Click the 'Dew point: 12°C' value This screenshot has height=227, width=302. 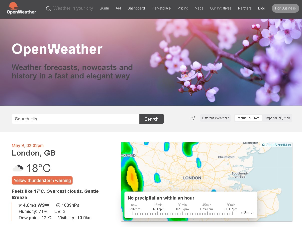[x=35, y=218]
